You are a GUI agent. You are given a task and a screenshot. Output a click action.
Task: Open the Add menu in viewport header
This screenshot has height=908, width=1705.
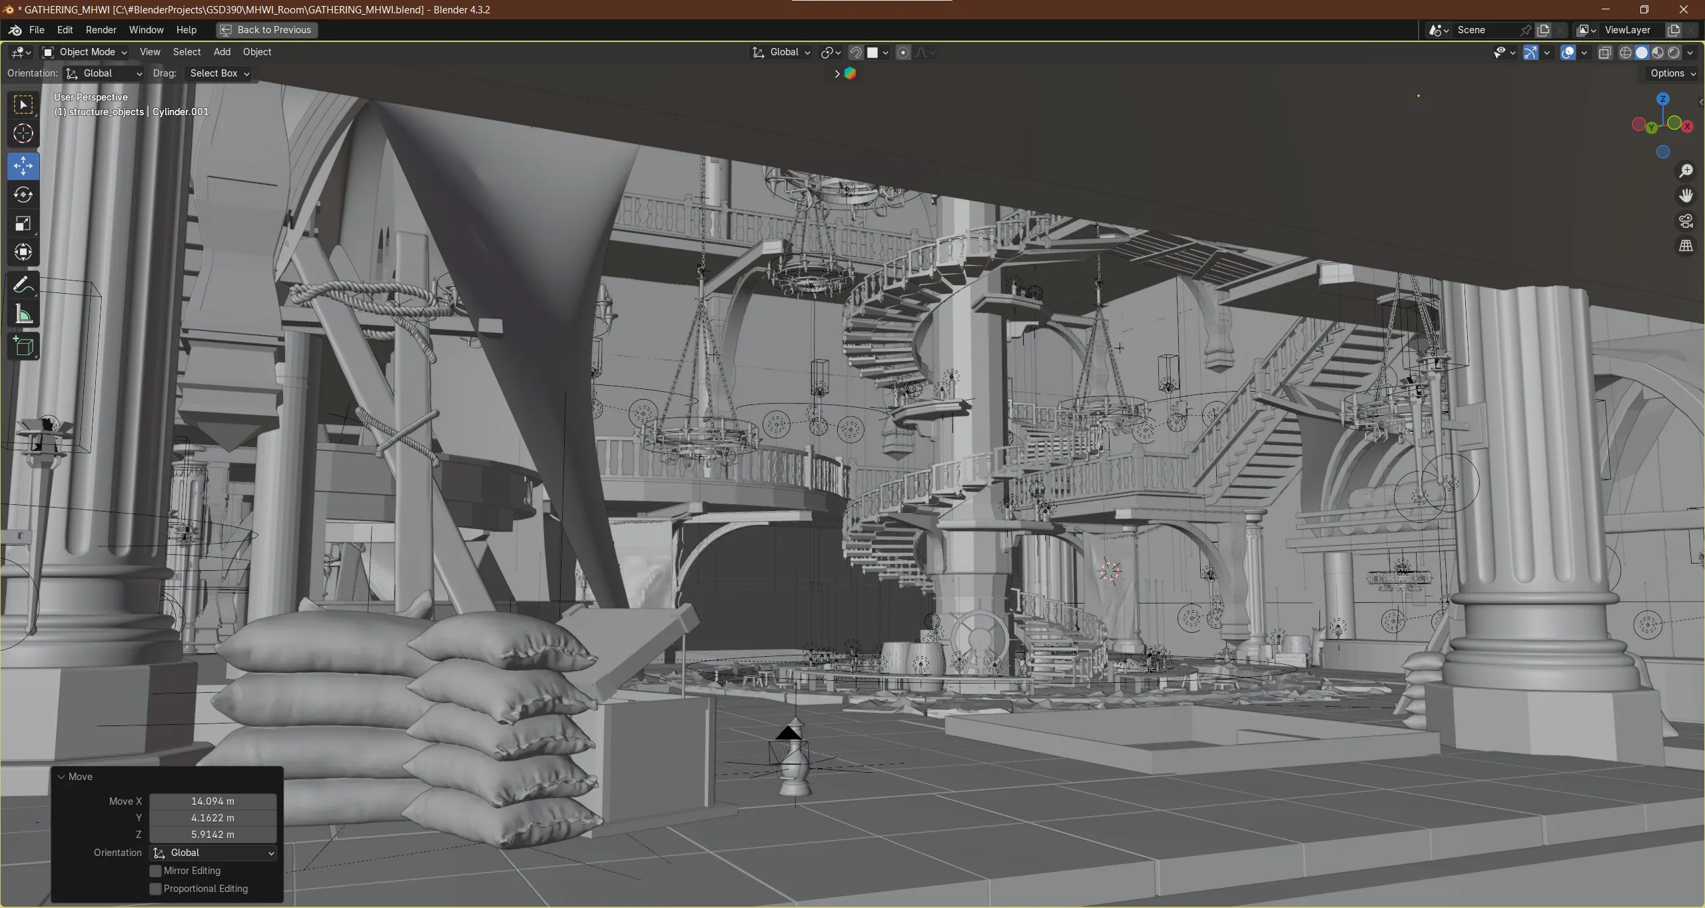point(222,52)
